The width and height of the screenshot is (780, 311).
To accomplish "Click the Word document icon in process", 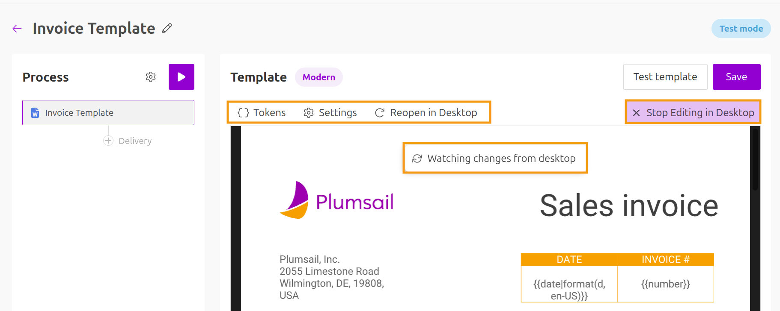I will (x=35, y=113).
